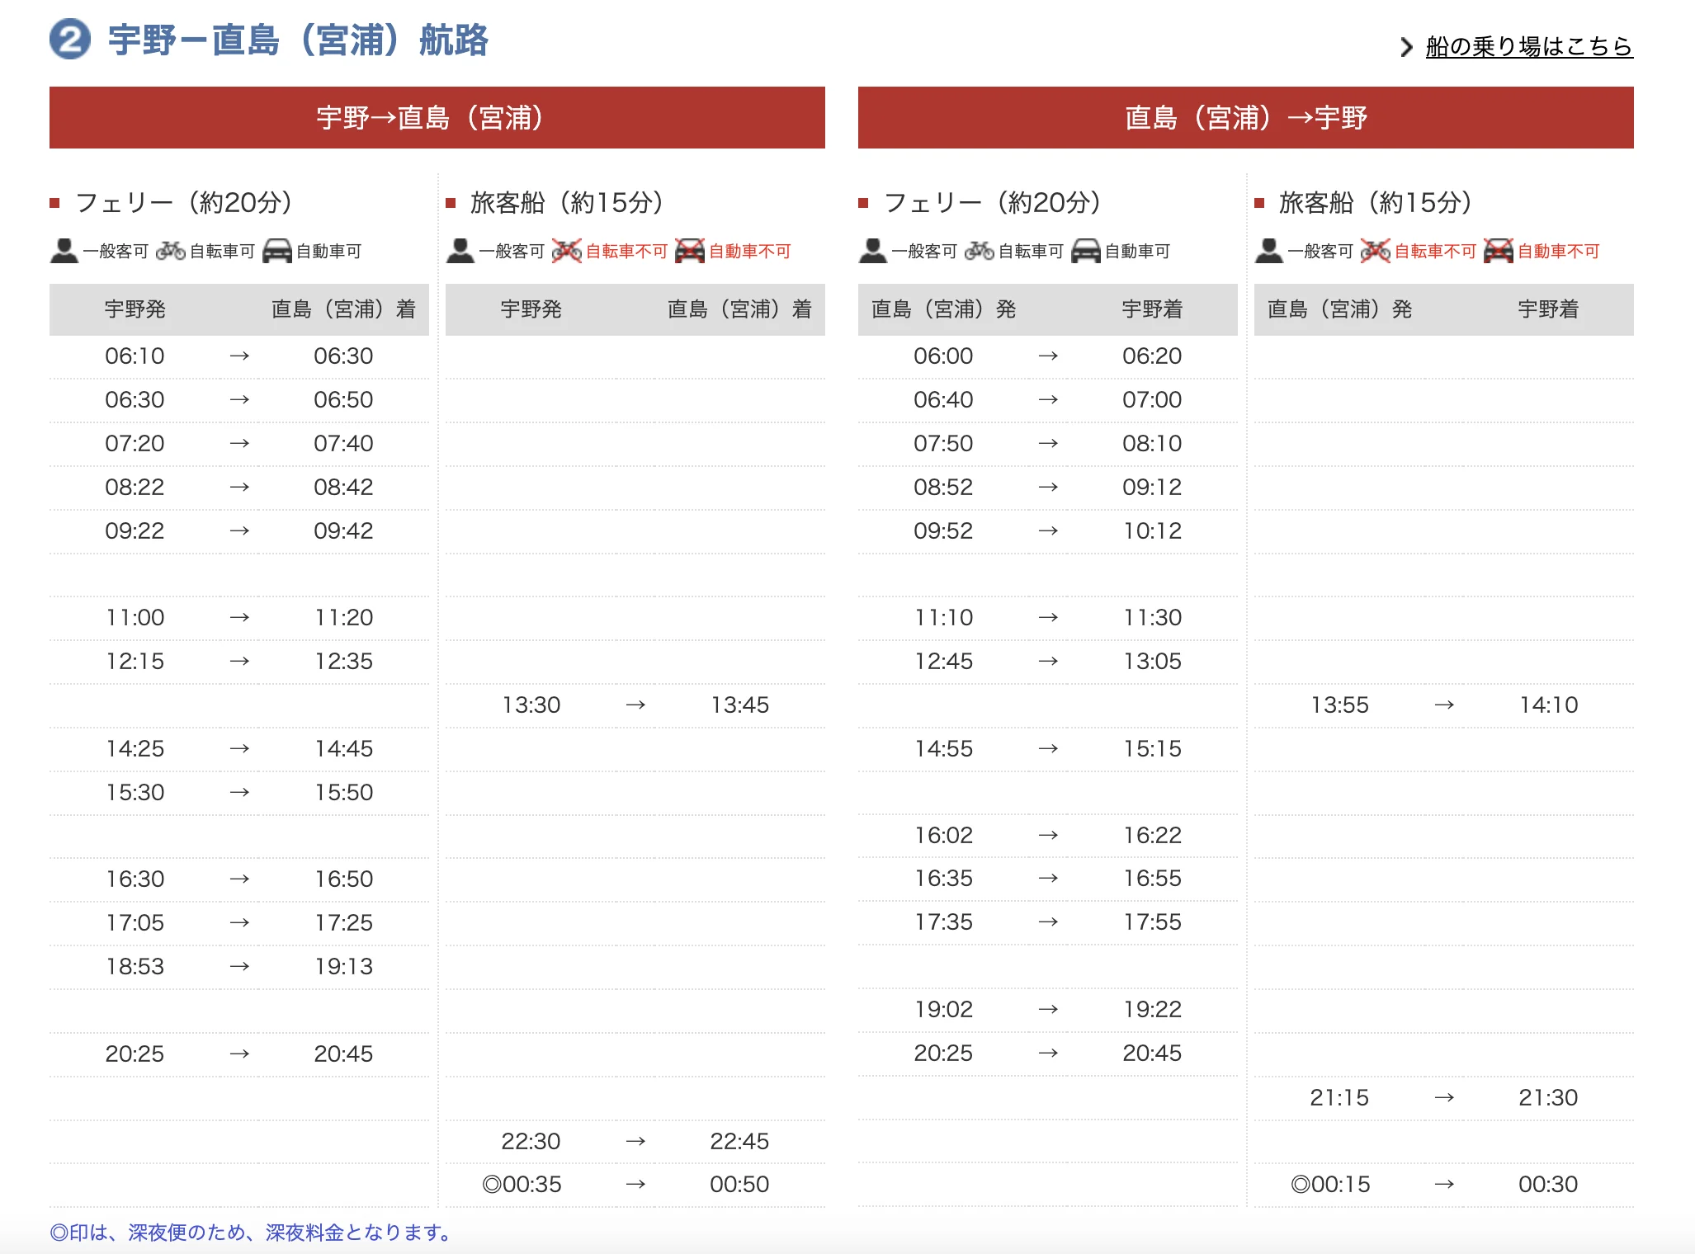Click the 06:00 直島発 ferry time
The image size is (1695, 1254).
click(943, 356)
